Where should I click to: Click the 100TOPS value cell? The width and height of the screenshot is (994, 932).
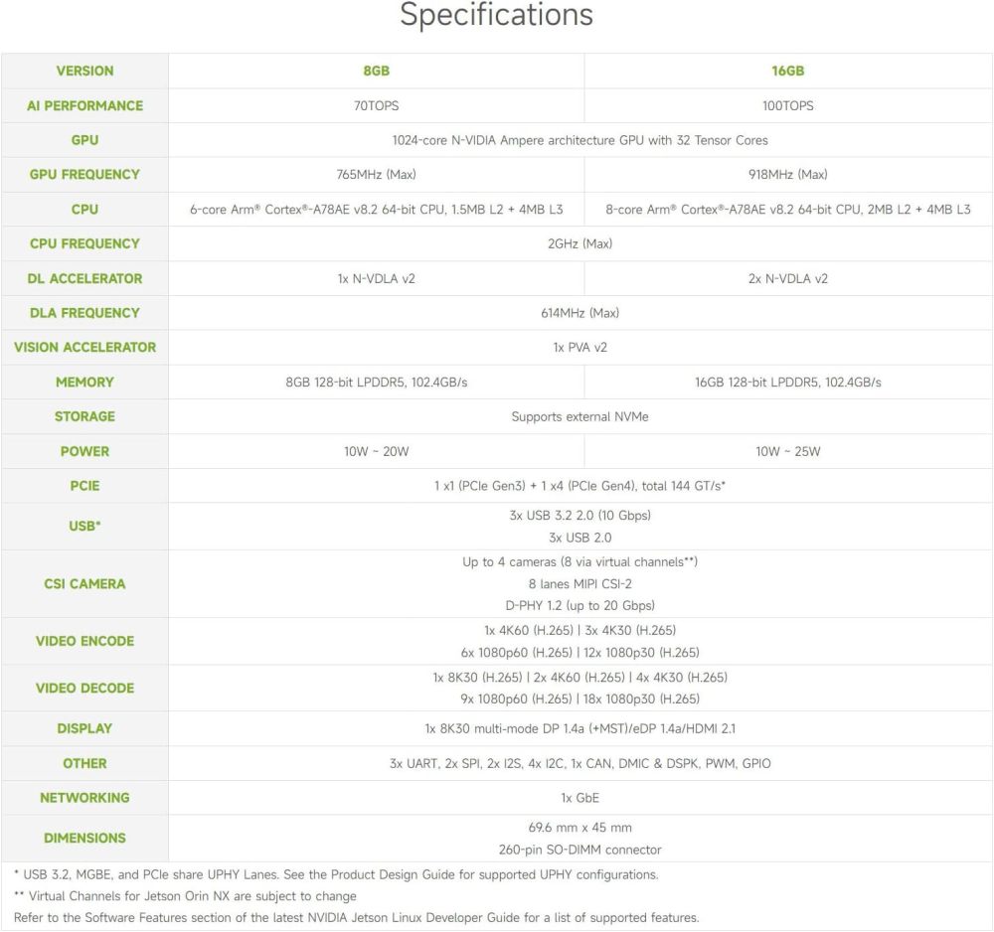click(787, 105)
